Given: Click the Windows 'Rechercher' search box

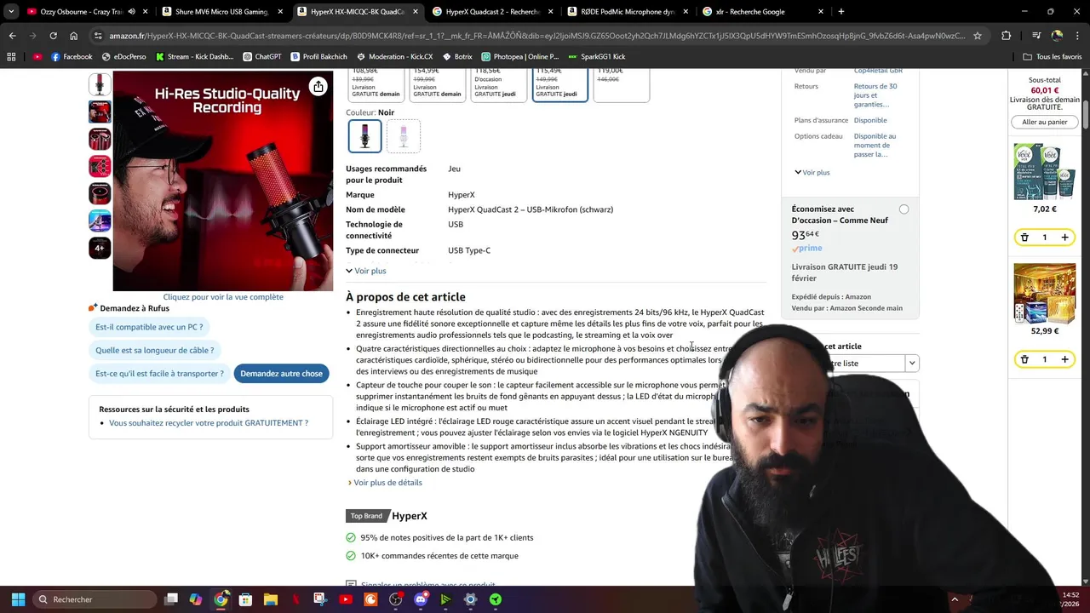Looking at the screenshot, I should [95, 599].
